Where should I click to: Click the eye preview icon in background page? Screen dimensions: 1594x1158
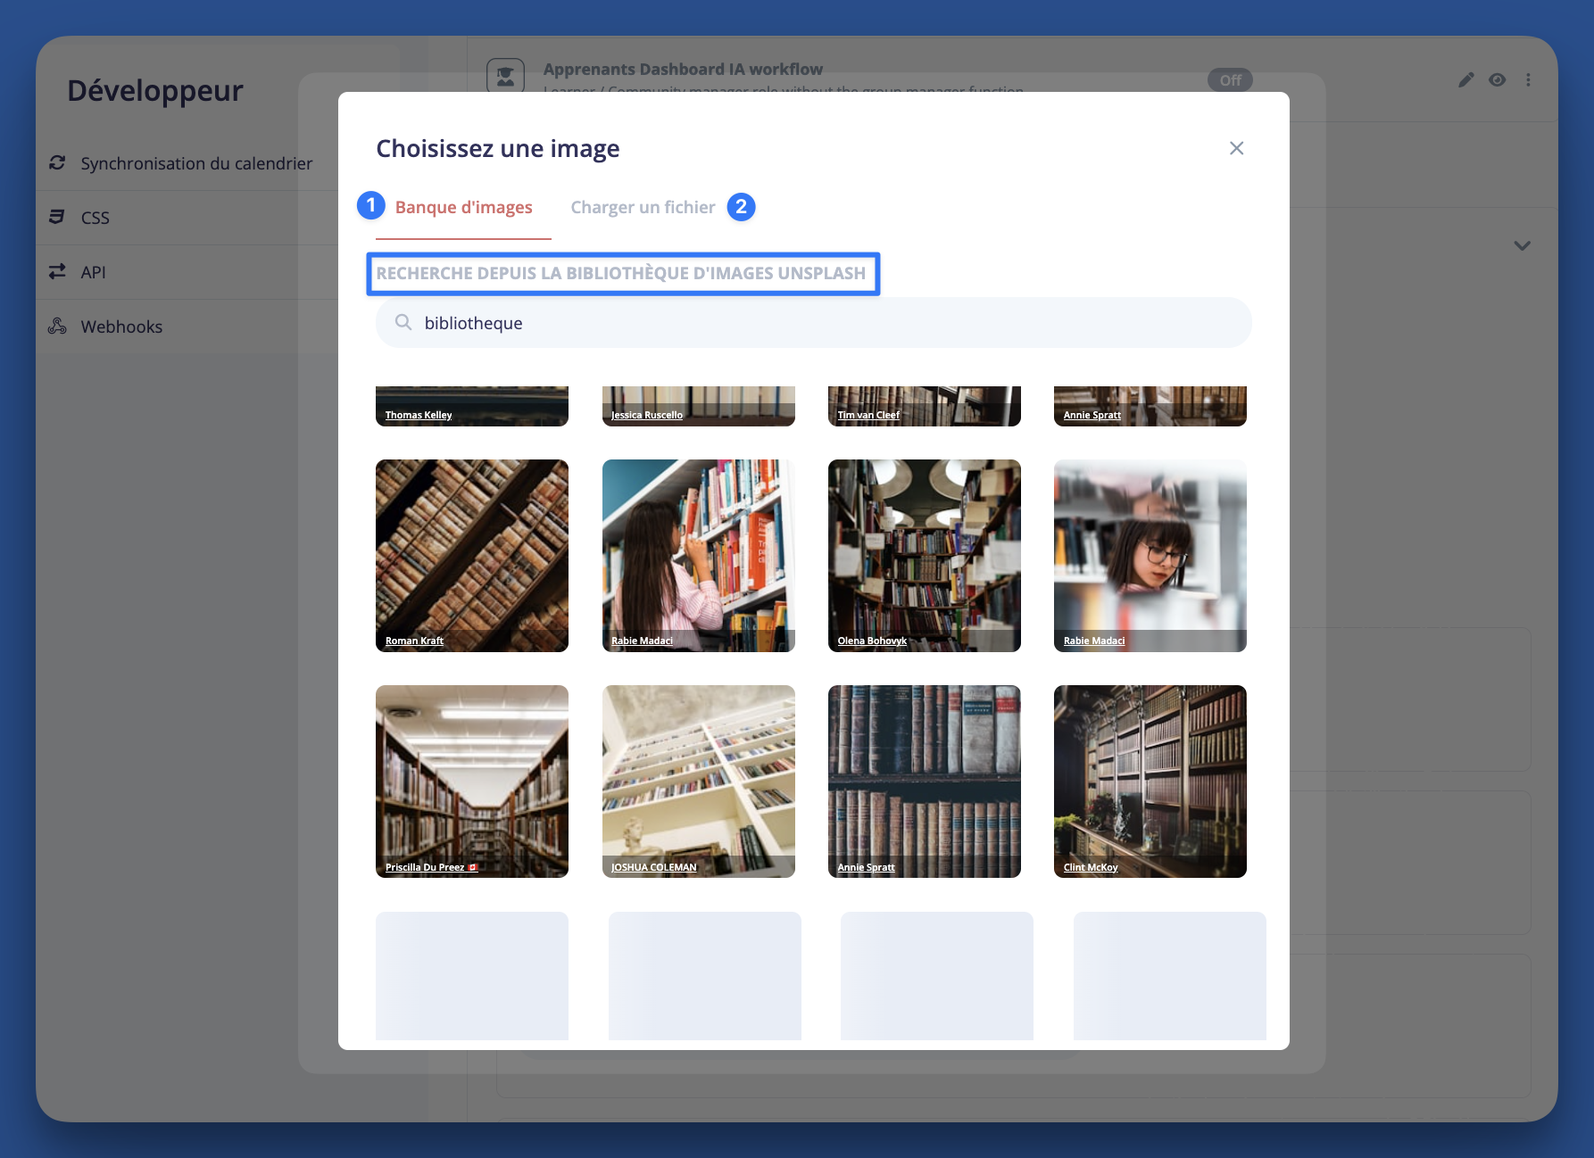pos(1498,80)
